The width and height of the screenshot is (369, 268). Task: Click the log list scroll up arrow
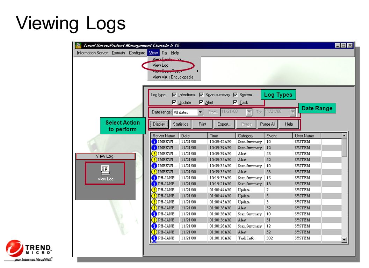[x=344, y=136]
